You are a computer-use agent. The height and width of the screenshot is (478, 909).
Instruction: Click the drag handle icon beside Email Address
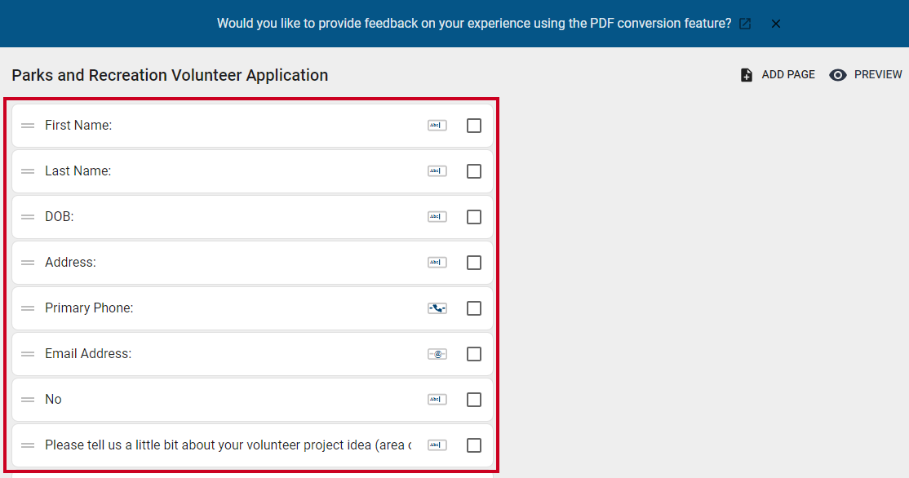28,354
